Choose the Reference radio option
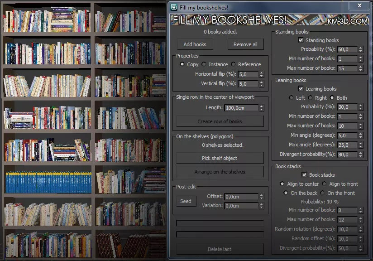Image resolution: width=373 pixels, height=261 pixels. 234,64
